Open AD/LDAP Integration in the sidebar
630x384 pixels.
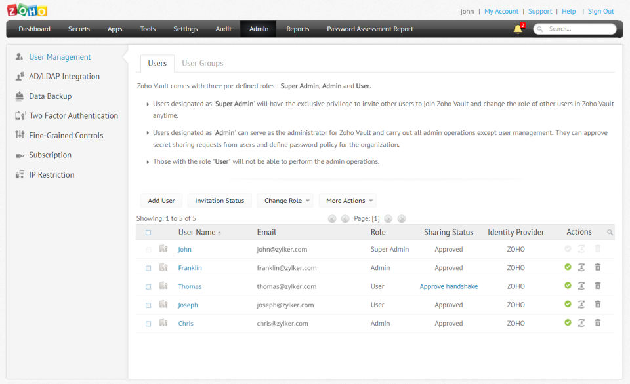64,76
